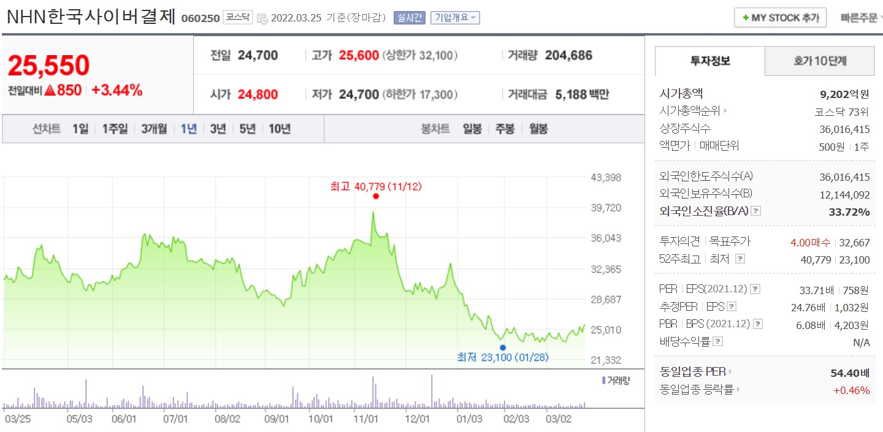Click the +3.44% change percentage
This screenshot has height=432, width=883.
coord(117,90)
